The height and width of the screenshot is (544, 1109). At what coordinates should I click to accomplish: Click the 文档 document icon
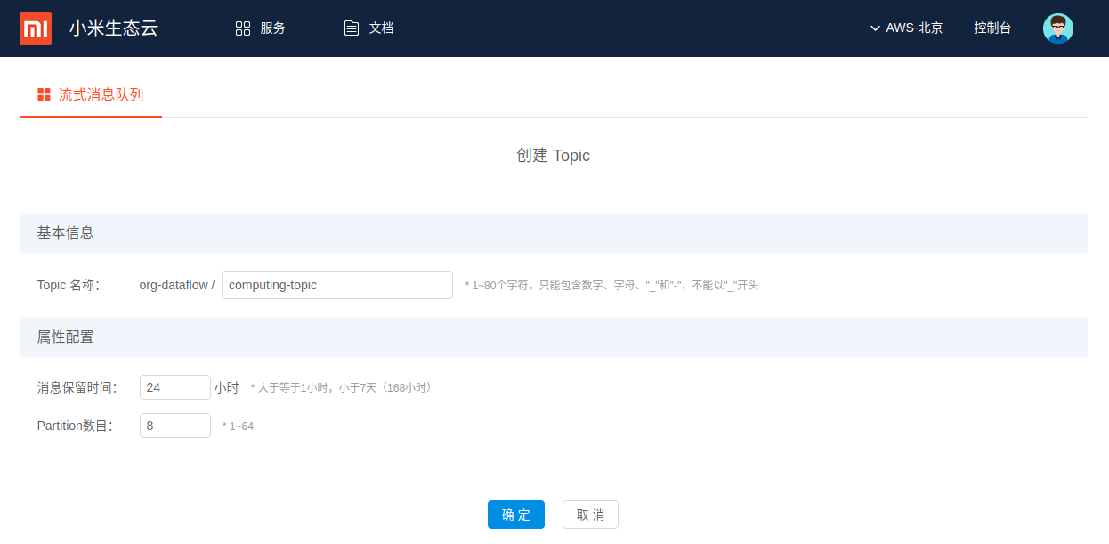[x=352, y=28]
